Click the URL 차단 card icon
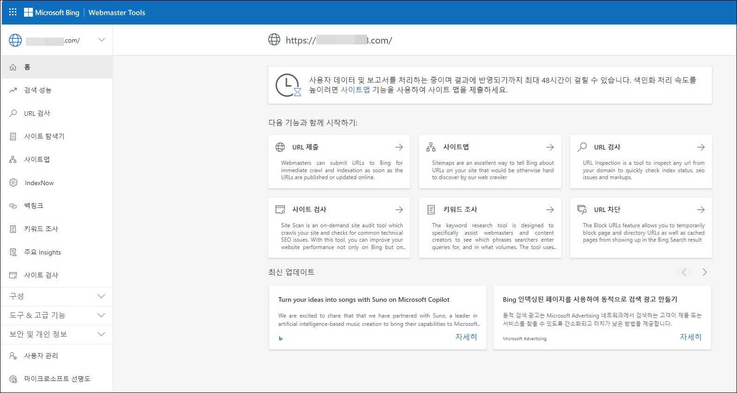Viewport: 737px width, 393px height. (582, 210)
